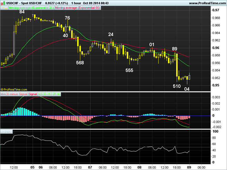This screenshot has height=170, width=227.
Task: Click the '08' date marker on time axis
Action: [x=140, y=167]
